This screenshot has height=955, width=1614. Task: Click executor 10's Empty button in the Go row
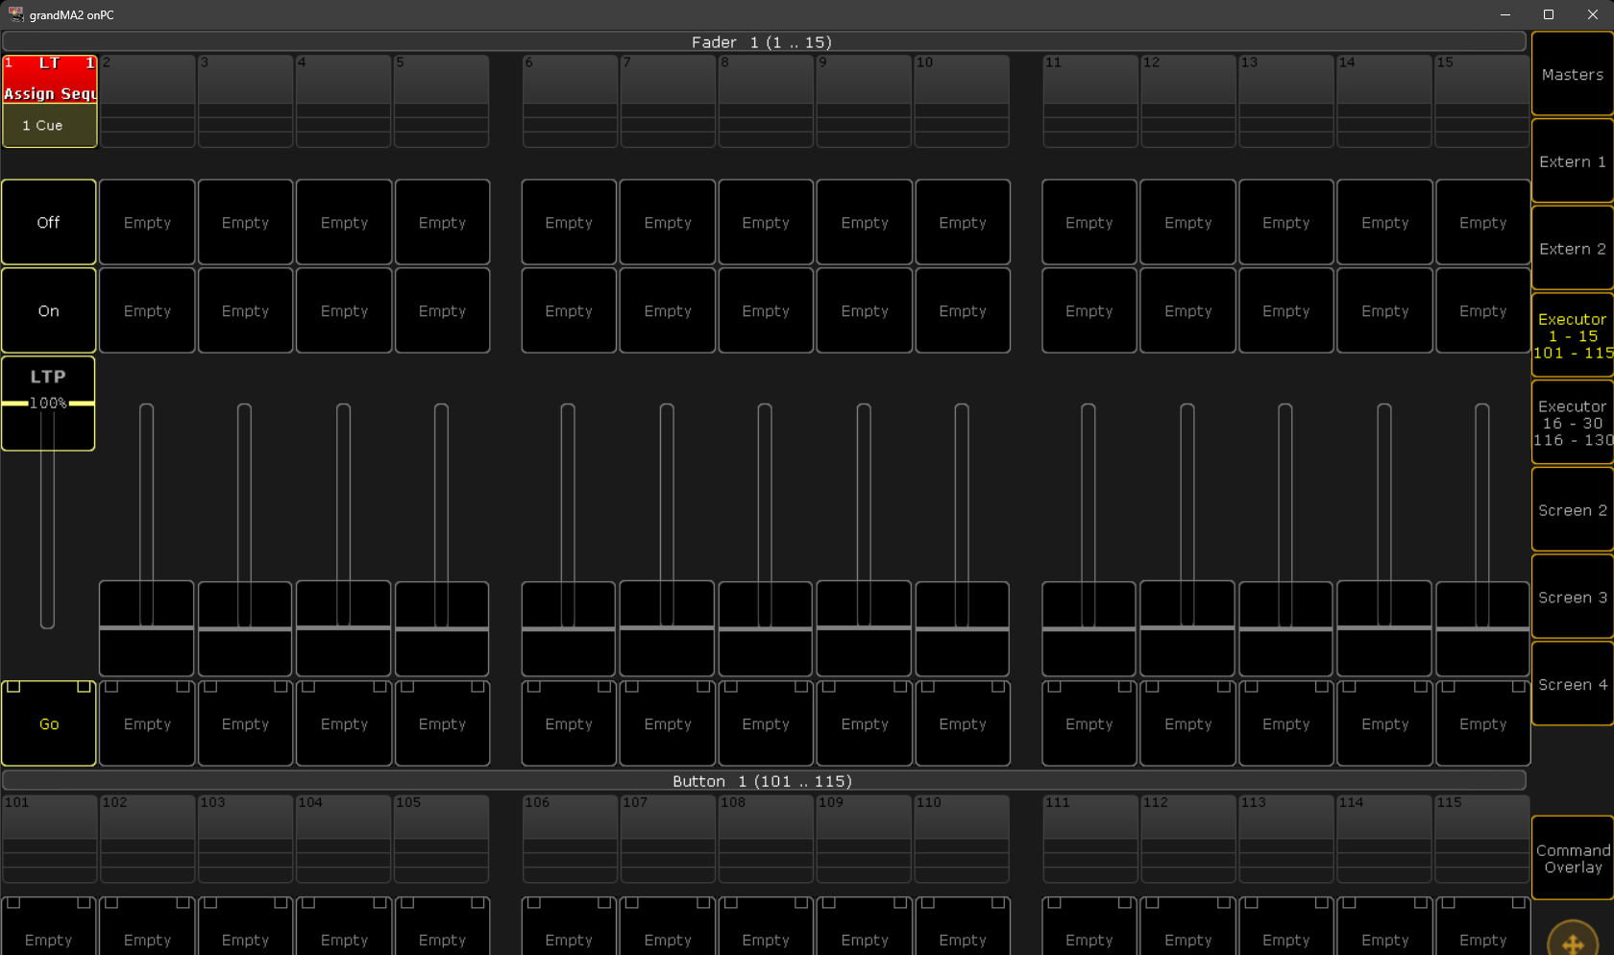(x=963, y=723)
